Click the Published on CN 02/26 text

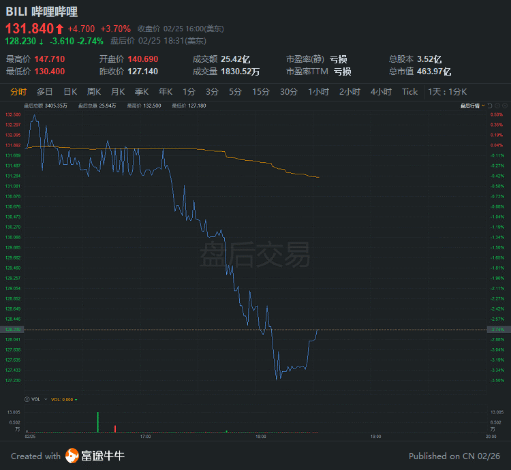point(454,456)
